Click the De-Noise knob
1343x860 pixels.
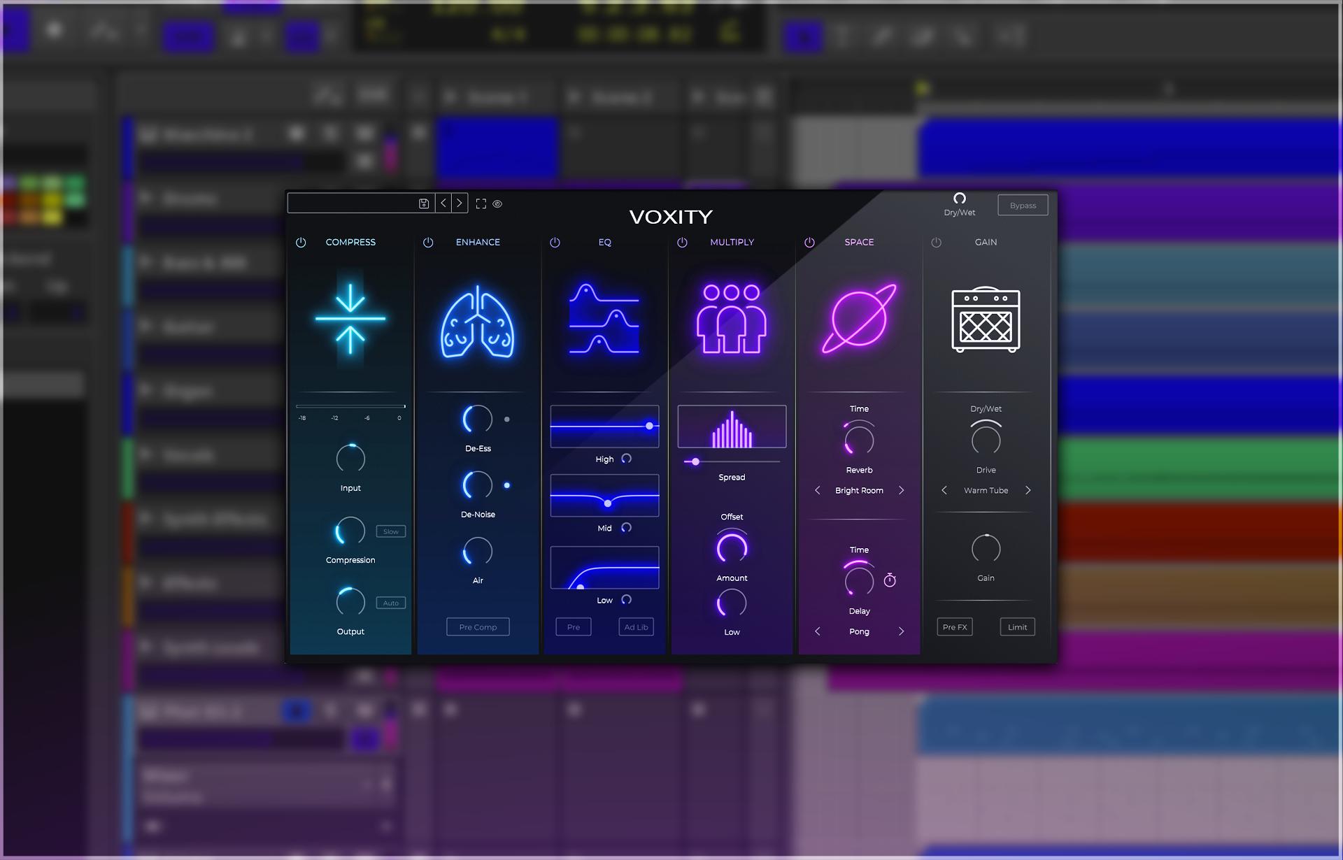tap(478, 485)
